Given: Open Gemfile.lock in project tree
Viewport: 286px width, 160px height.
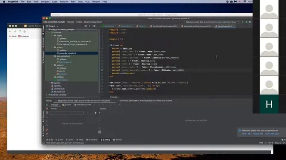Looking at the screenshot, I should click(x=59, y=89).
